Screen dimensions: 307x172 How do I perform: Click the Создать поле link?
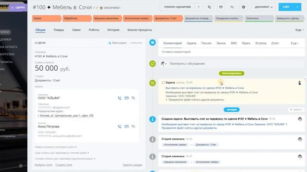(64, 165)
